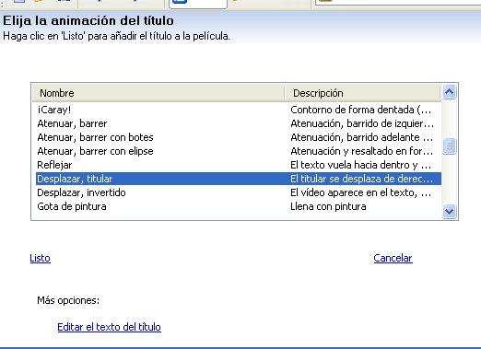
Task: Sort by the Nombre column header
Action: pyautogui.click(x=158, y=93)
